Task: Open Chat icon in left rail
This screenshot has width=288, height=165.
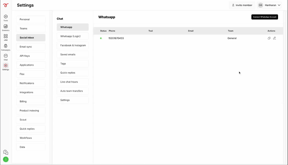Action: (x=6, y=57)
